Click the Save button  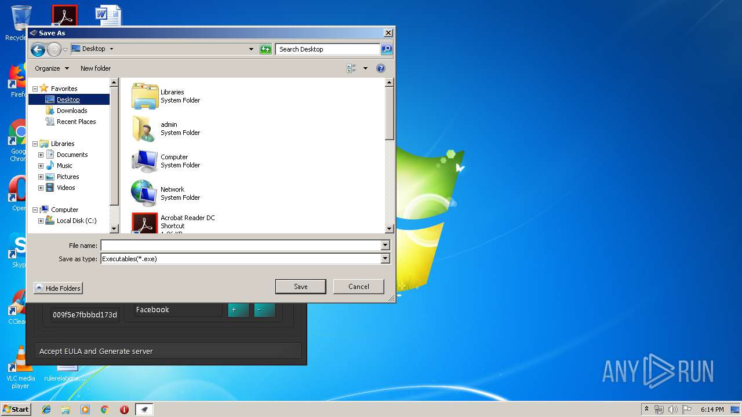(300, 287)
